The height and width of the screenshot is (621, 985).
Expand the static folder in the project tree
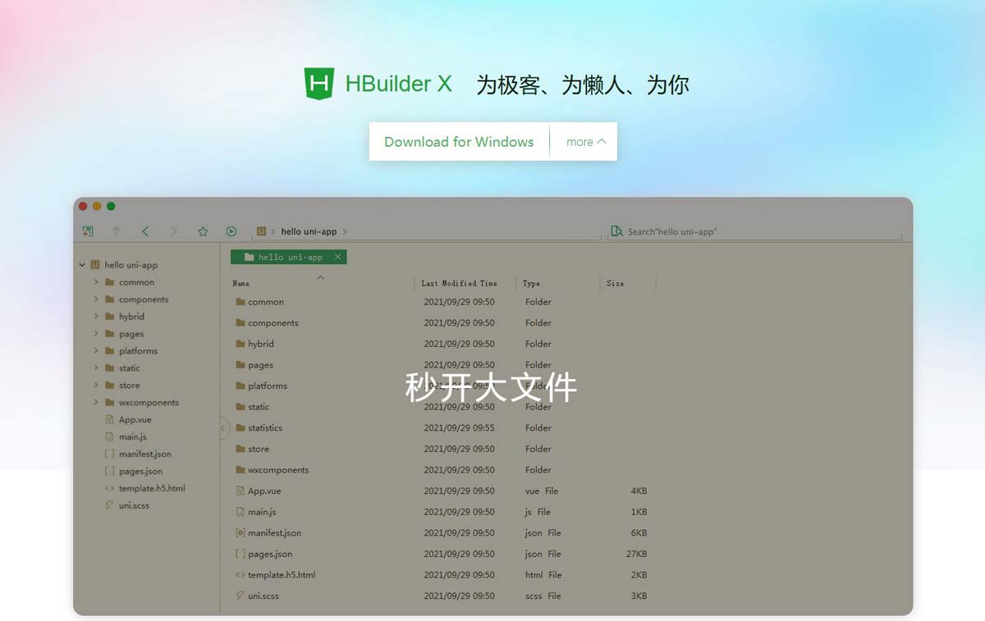coord(96,368)
